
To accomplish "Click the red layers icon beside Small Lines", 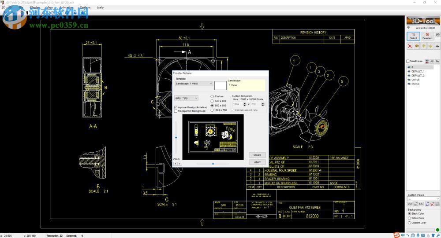I will point(426,61).
